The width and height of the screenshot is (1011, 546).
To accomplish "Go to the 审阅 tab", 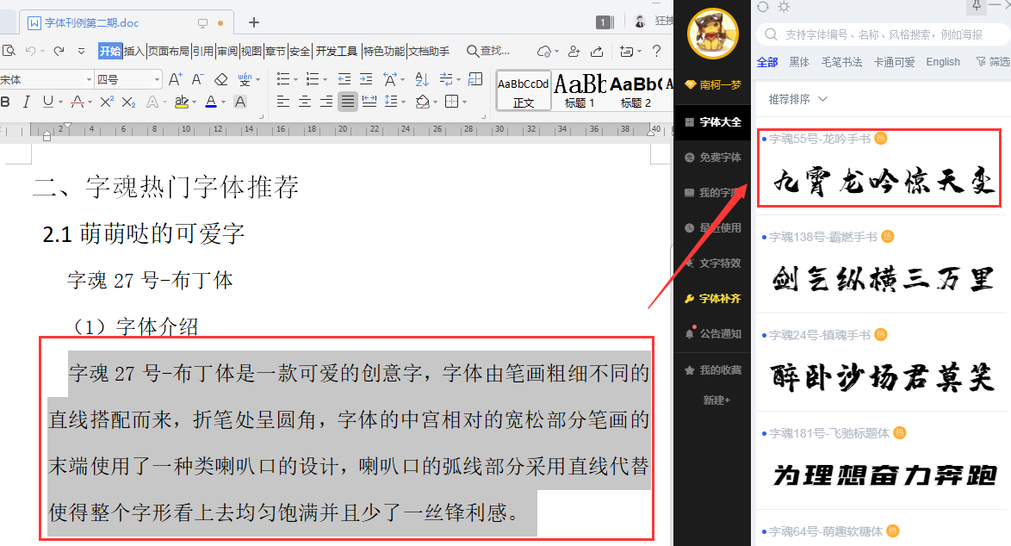I will [227, 51].
